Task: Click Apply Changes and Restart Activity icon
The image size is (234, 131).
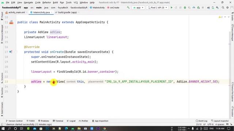Action: pos(176,7)
